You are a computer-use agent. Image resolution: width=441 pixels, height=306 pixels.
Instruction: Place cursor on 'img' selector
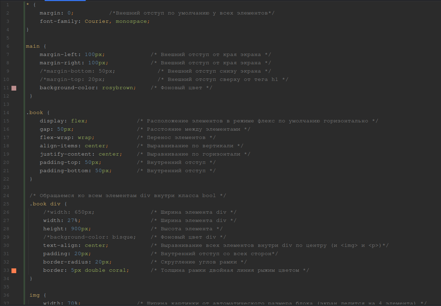click(35, 295)
